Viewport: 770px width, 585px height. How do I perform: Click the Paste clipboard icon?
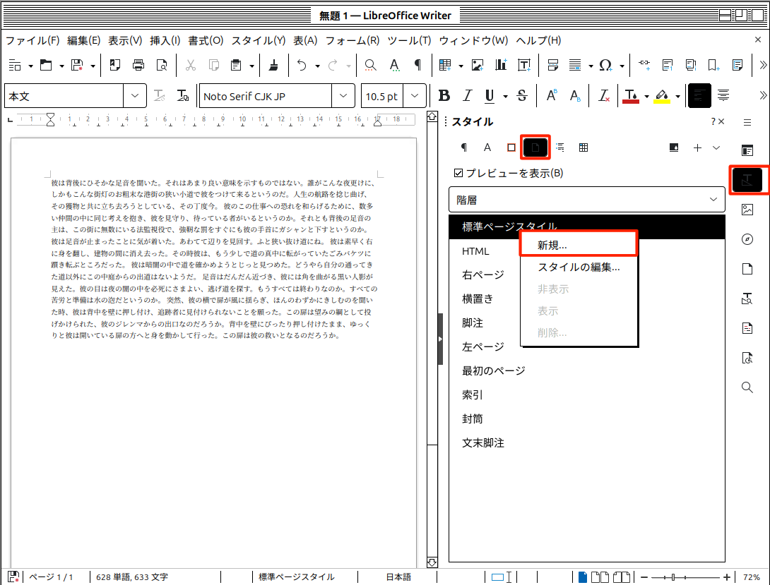(x=236, y=65)
